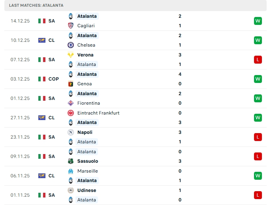This screenshot has width=271, height=205.
Task: Click the Marseille club crest icon
Action: 71,171
